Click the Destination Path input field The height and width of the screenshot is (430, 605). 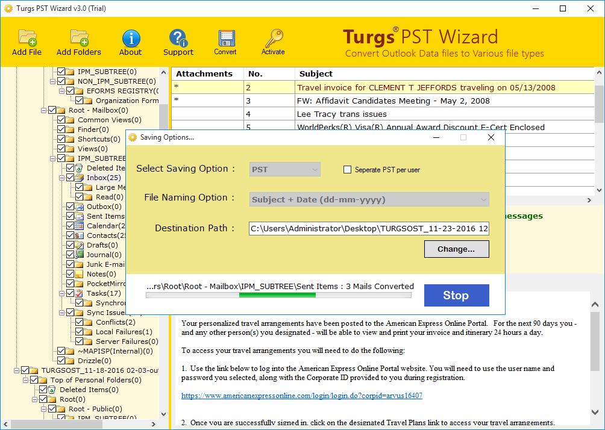(x=369, y=229)
